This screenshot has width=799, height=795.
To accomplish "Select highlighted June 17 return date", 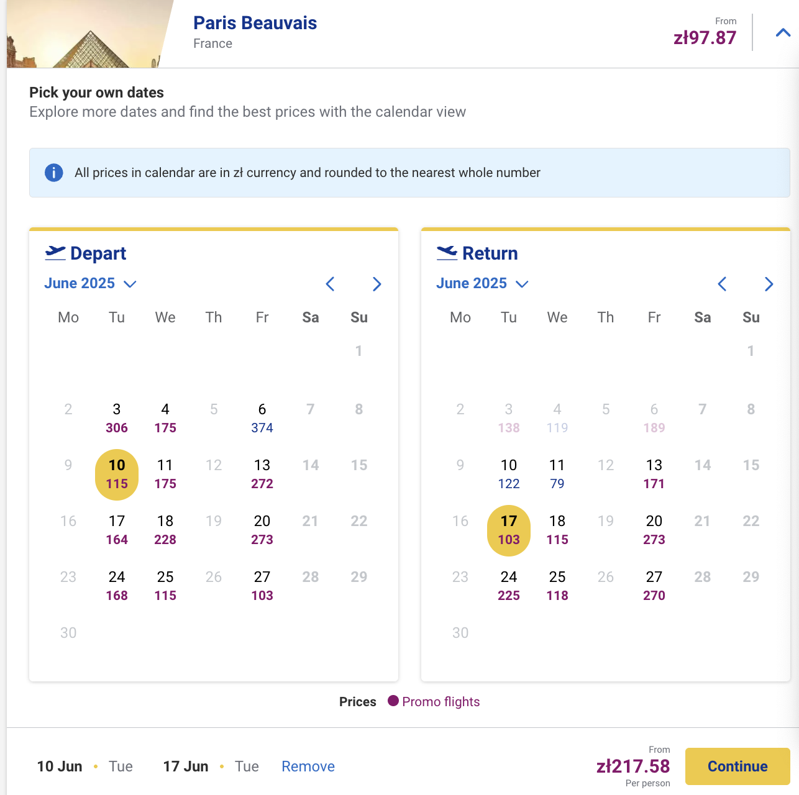I will pos(509,530).
